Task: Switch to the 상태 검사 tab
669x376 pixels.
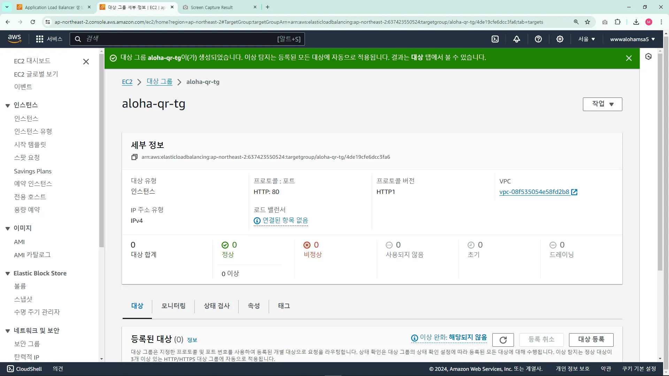Action: click(216, 306)
